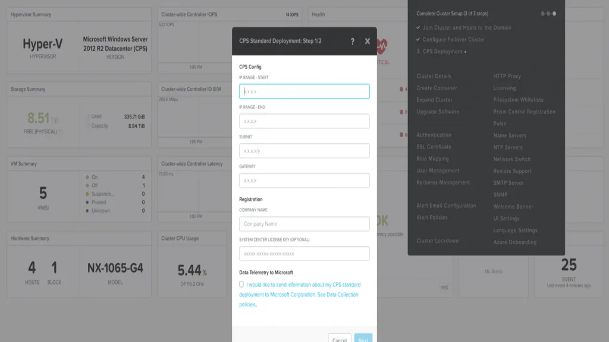Viewport: 609px width, 342px height.
Task: Click the CPS Deployment setup step
Action: coord(441,52)
